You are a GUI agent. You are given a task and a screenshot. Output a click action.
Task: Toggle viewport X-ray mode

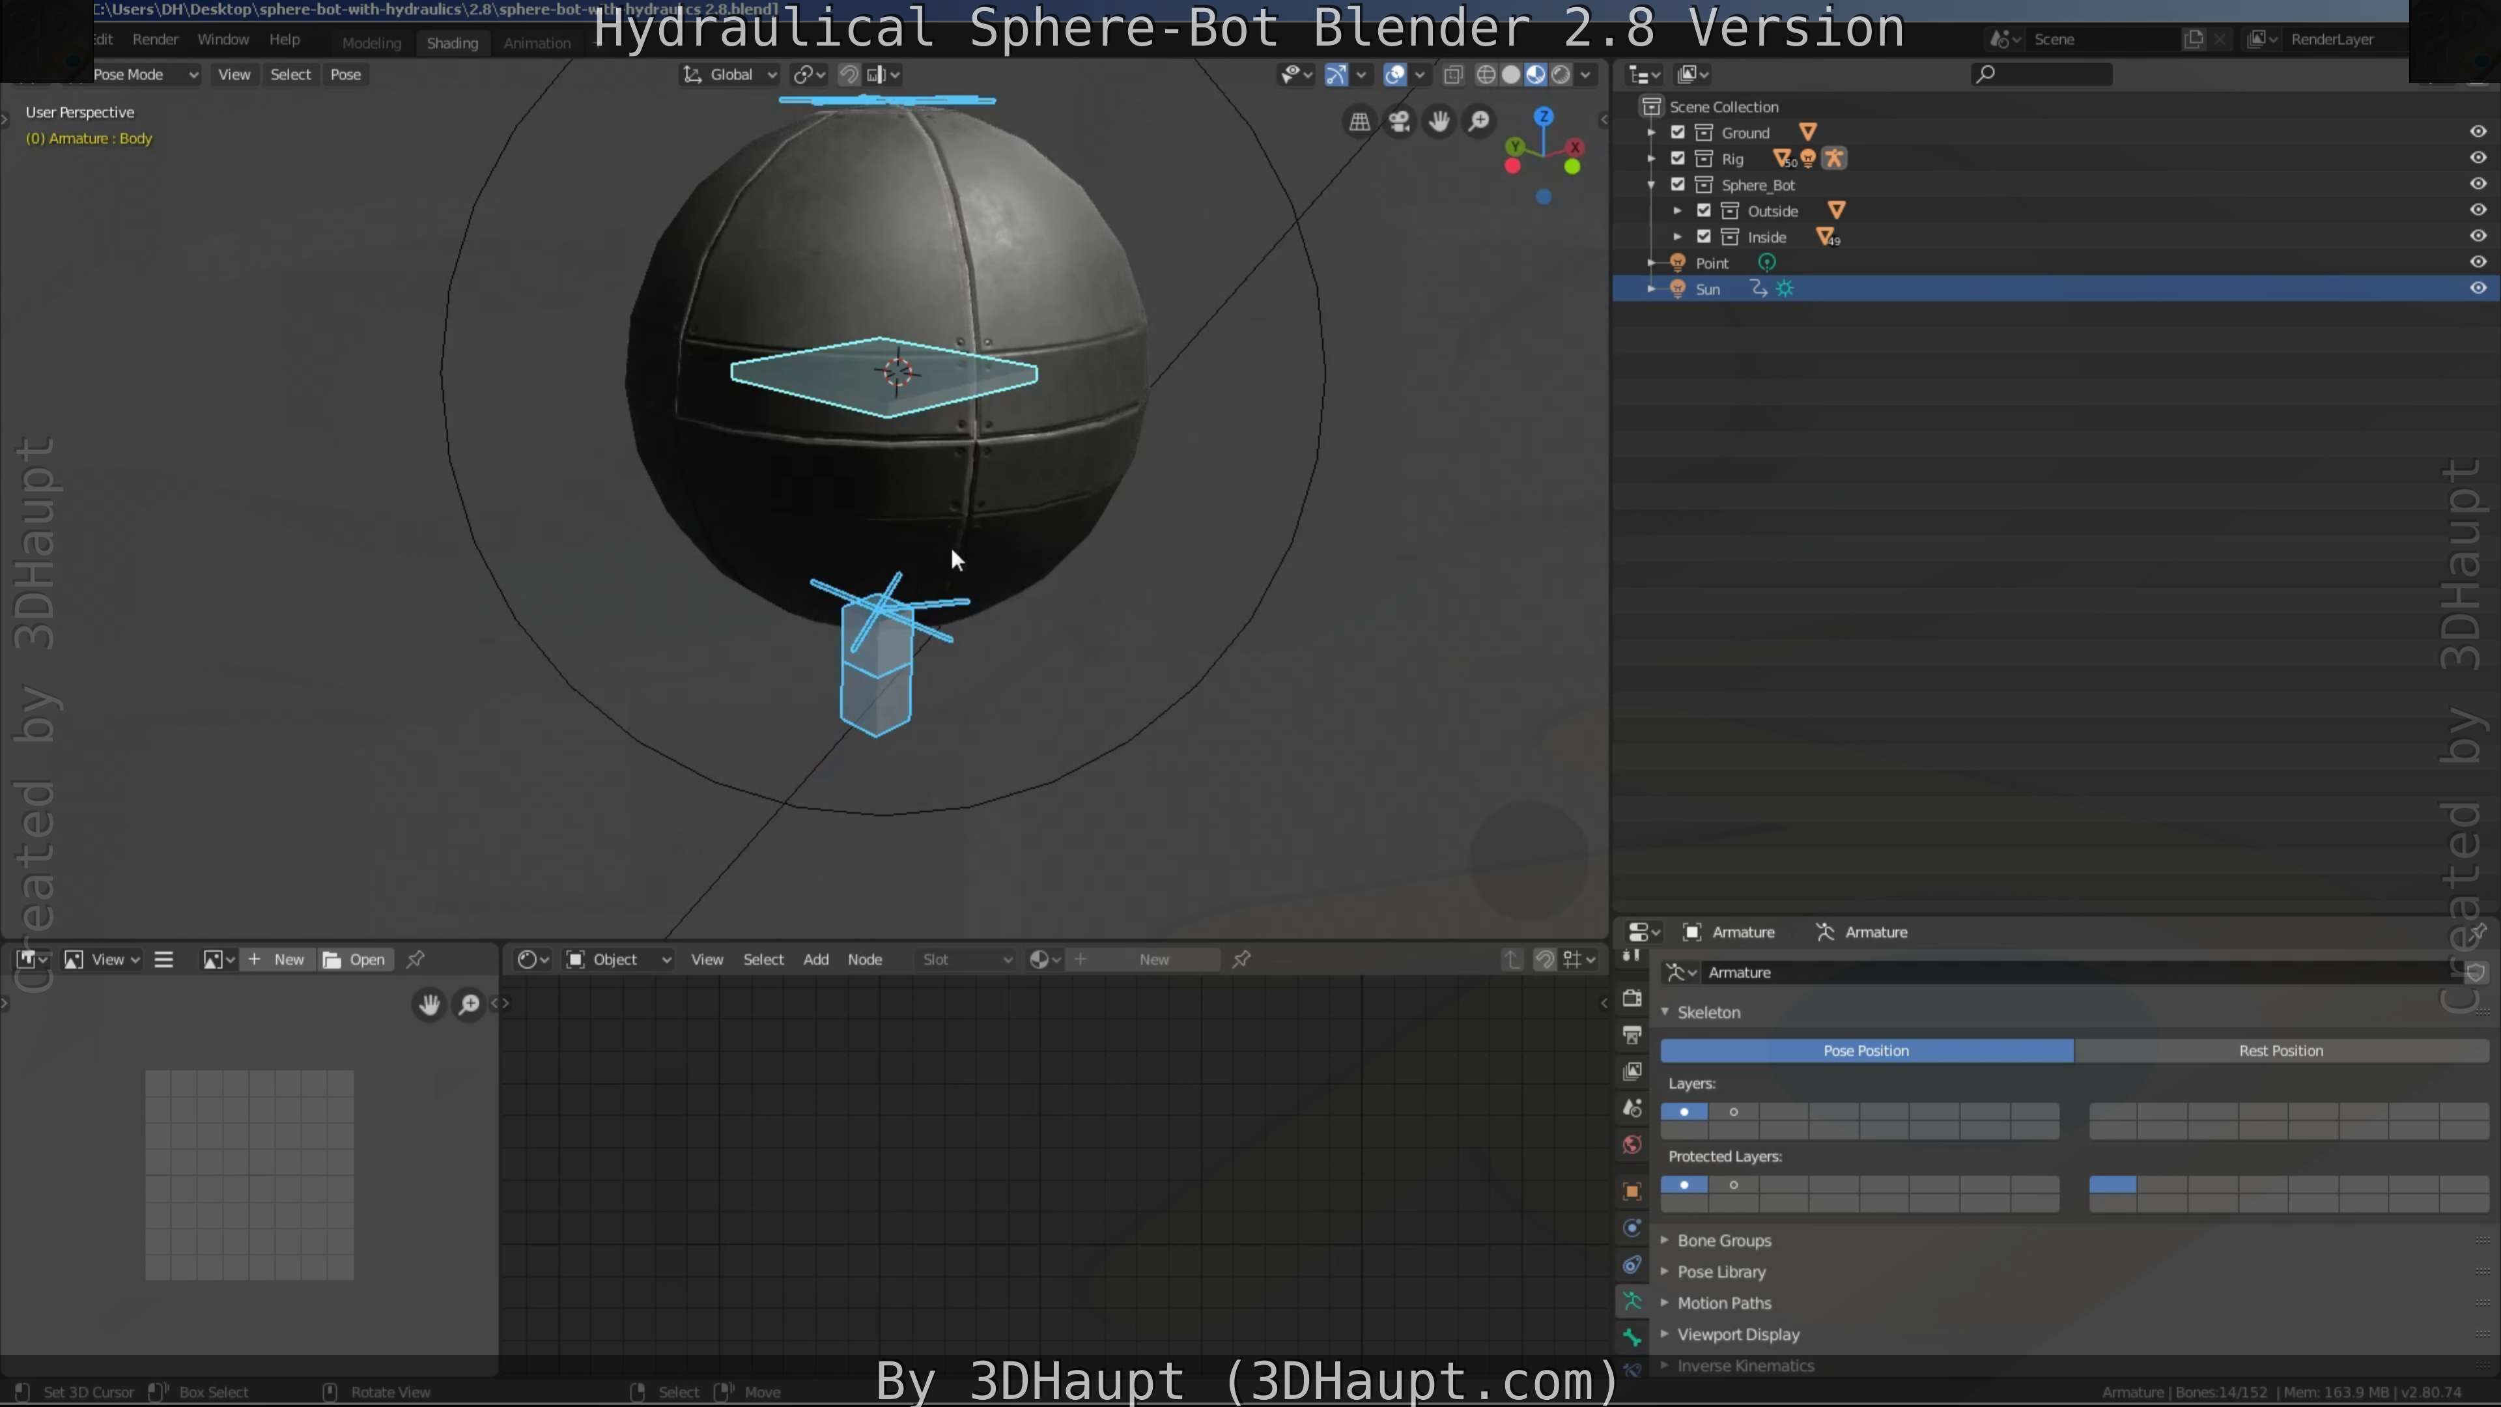click(x=1454, y=75)
